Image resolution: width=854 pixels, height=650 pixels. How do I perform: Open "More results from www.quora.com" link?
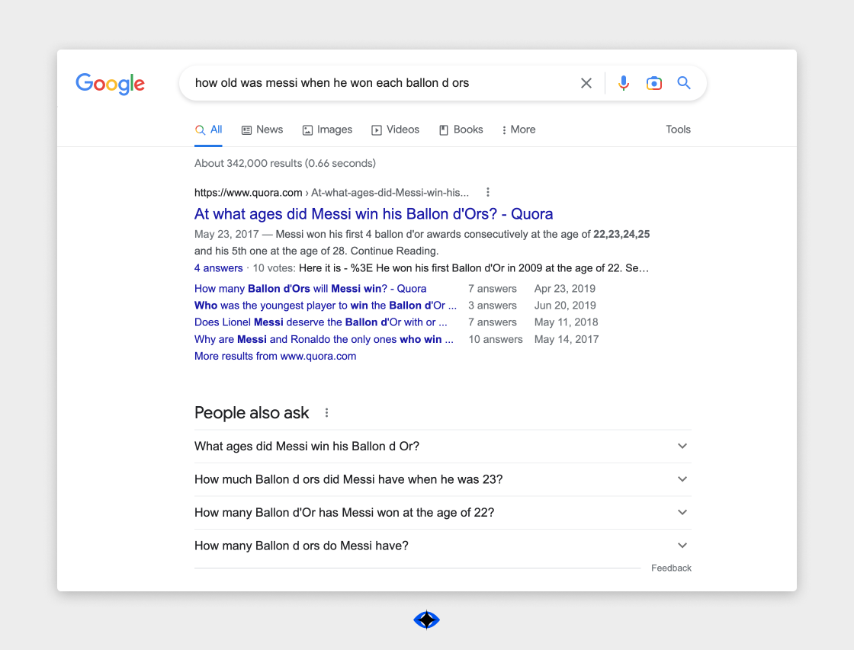point(275,356)
